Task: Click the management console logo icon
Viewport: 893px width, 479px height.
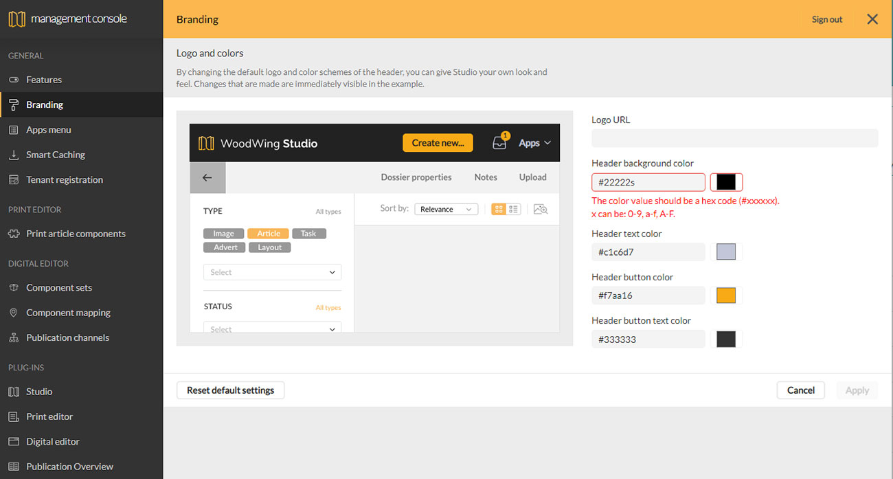Action: point(16,19)
